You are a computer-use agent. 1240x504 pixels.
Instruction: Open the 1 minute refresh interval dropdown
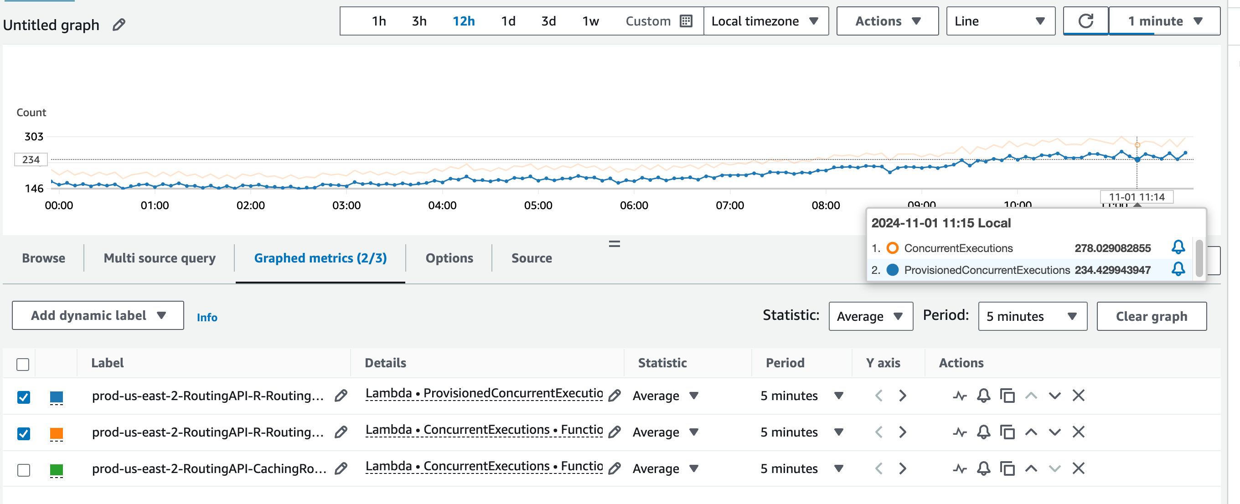point(1164,21)
